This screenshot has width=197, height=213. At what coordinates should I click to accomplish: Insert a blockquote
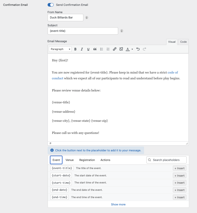95,49
